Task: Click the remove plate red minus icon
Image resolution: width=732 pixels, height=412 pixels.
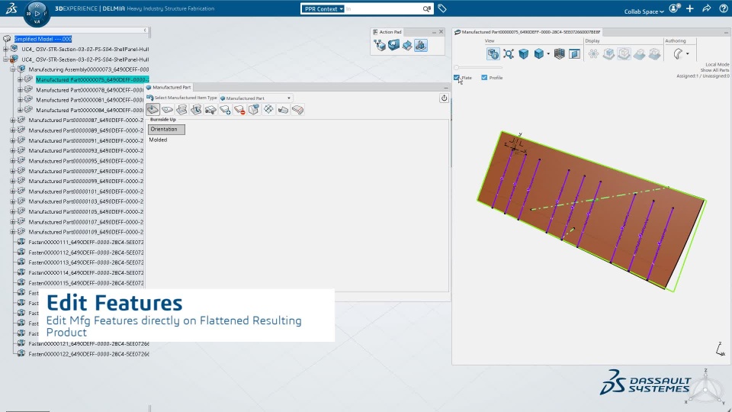Action: pos(239,110)
